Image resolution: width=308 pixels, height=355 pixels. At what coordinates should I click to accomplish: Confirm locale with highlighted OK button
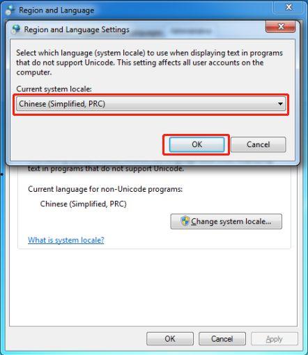click(197, 144)
